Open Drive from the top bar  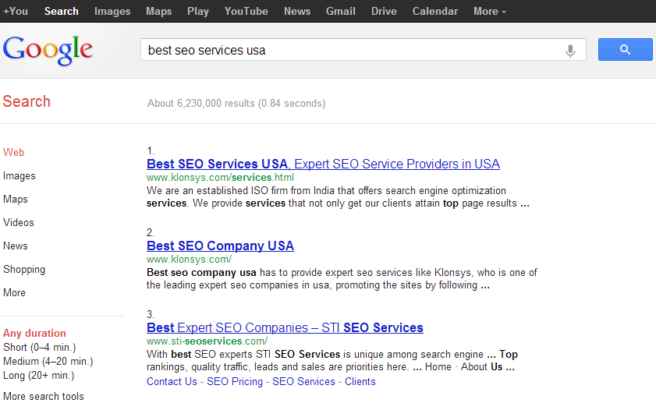tap(384, 11)
